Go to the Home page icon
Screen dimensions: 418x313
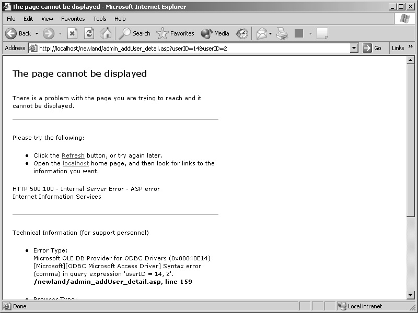pyautogui.click(x=106, y=33)
